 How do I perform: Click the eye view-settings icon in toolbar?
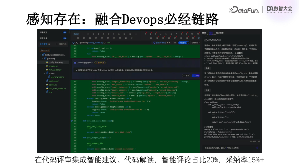point(175,43)
